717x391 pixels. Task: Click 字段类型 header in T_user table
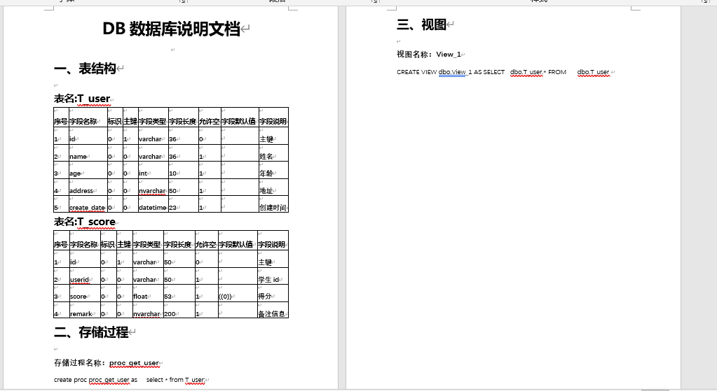tap(153, 118)
